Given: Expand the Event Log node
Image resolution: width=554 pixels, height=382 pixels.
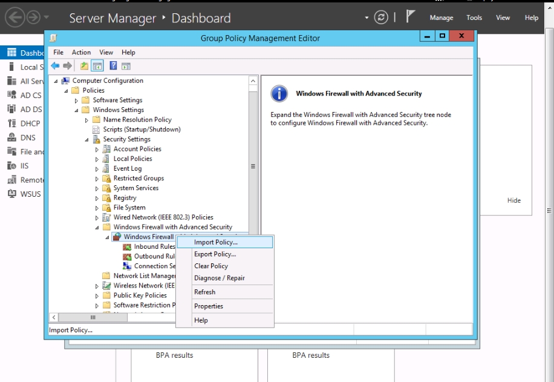Looking at the screenshot, I should 96,169.
